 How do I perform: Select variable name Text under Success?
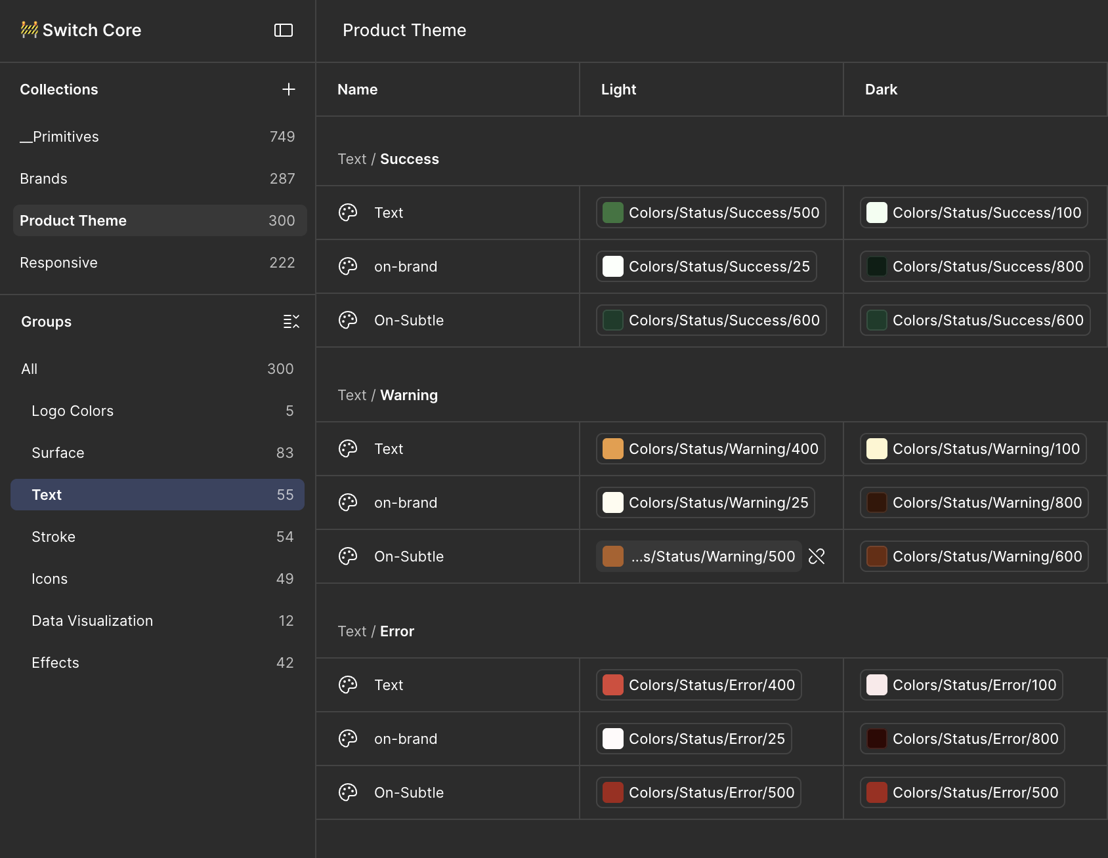pyautogui.click(x=389, y=213)
